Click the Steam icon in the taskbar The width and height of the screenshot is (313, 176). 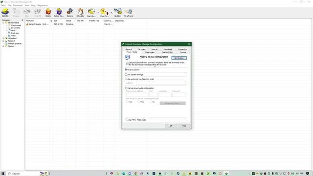(178, 174)
